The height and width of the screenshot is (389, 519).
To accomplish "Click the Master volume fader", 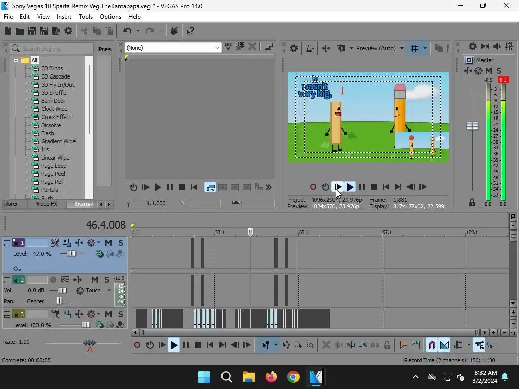I will pos(472,126).
